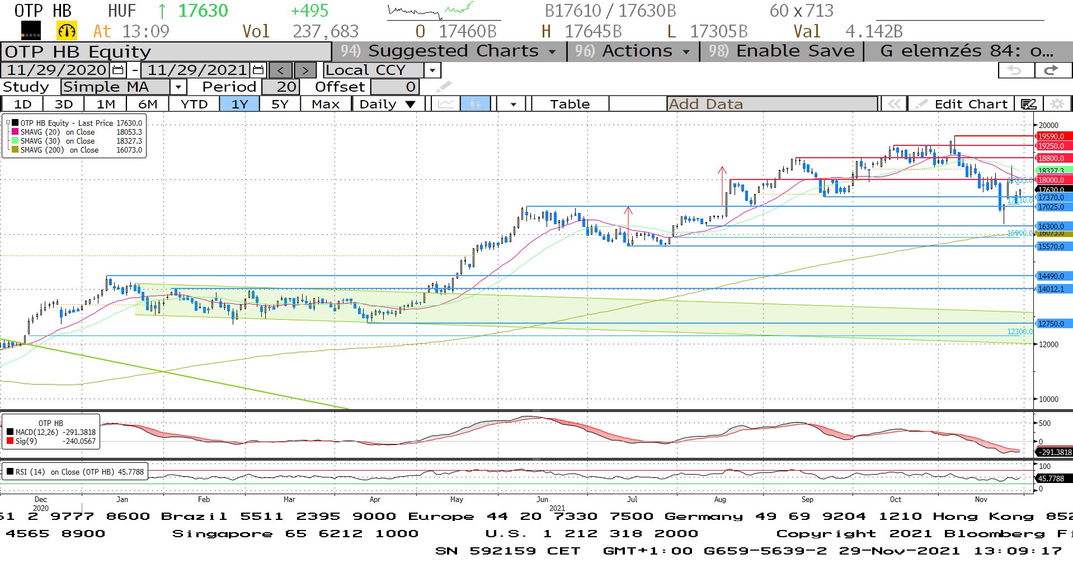Select the 1M time range
1073x573 pixels.
coord(106,104)
